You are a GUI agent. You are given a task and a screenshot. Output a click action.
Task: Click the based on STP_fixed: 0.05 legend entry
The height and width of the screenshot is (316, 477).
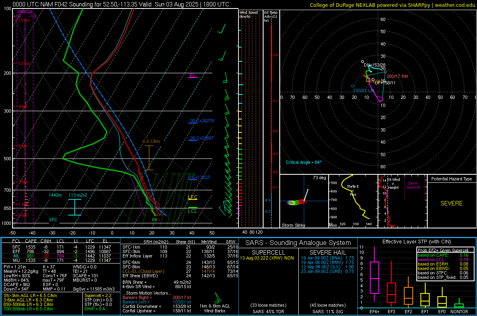(443, 277)
